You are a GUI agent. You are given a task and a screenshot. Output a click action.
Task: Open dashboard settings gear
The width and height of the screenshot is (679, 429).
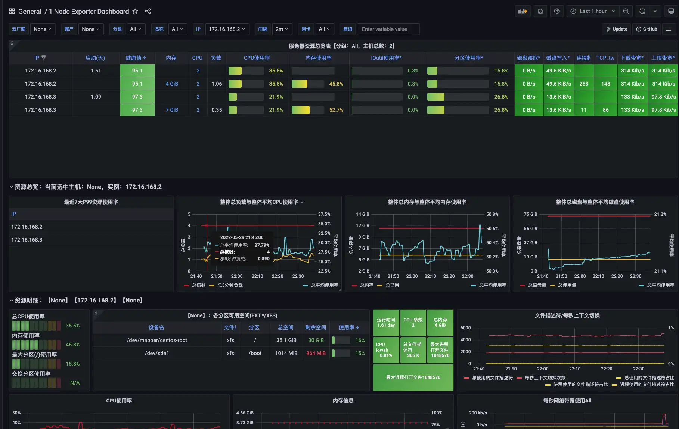point(557,11)
